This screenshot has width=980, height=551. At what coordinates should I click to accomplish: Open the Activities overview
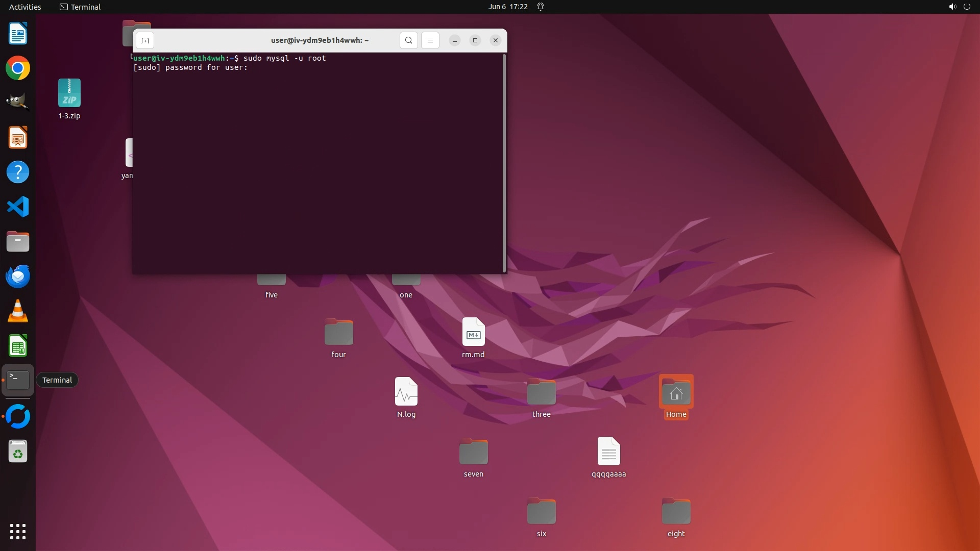pyautogui.click(x=25, y=7)
